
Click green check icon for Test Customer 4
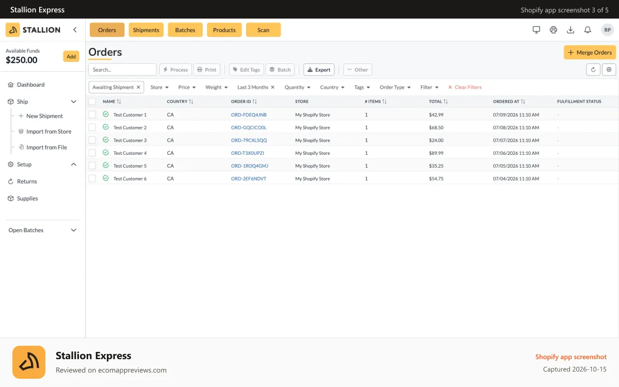(x=106, y=153)
